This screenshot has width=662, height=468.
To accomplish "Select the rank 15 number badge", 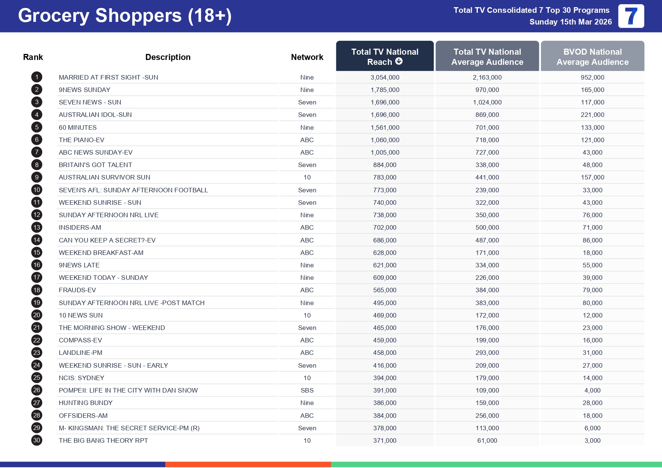I will click(x=37, y=253).
